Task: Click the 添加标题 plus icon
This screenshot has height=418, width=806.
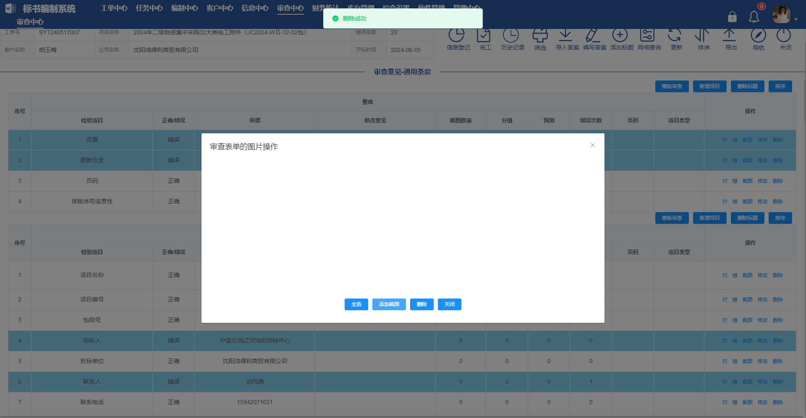Action: pos(620,35)
